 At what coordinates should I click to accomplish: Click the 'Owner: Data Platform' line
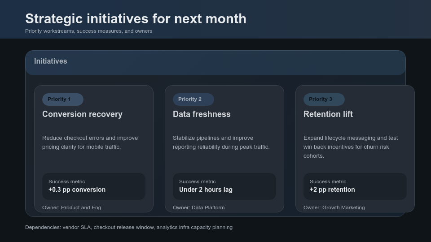pos(198,207)
